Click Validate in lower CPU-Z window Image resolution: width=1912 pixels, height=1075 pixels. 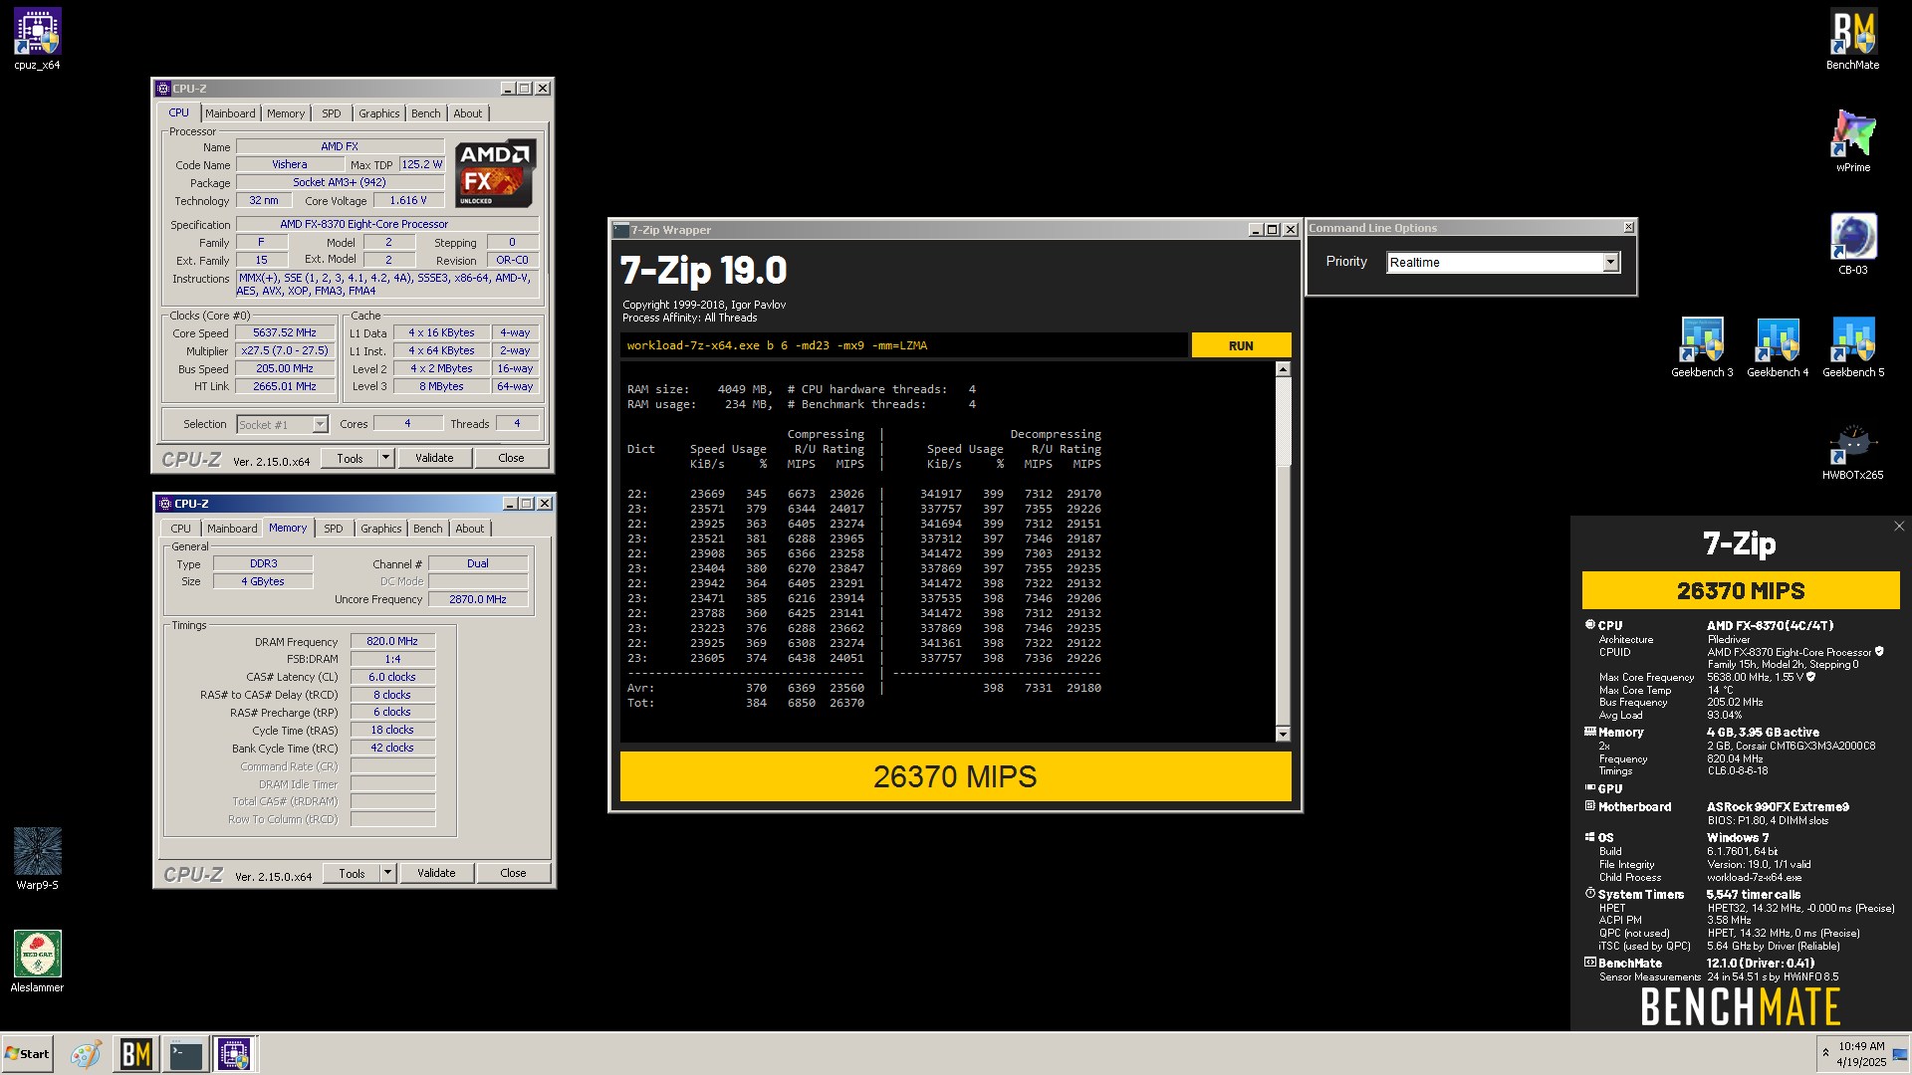coord(436,874)
